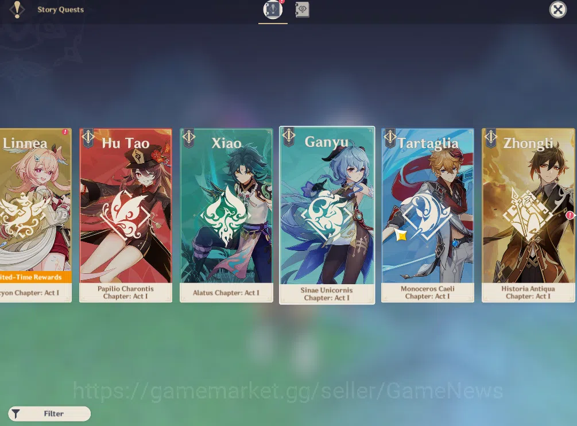Click Zhongli's constellation emblem
Viewport: 577px width, 426px height.
click(528, 215)
